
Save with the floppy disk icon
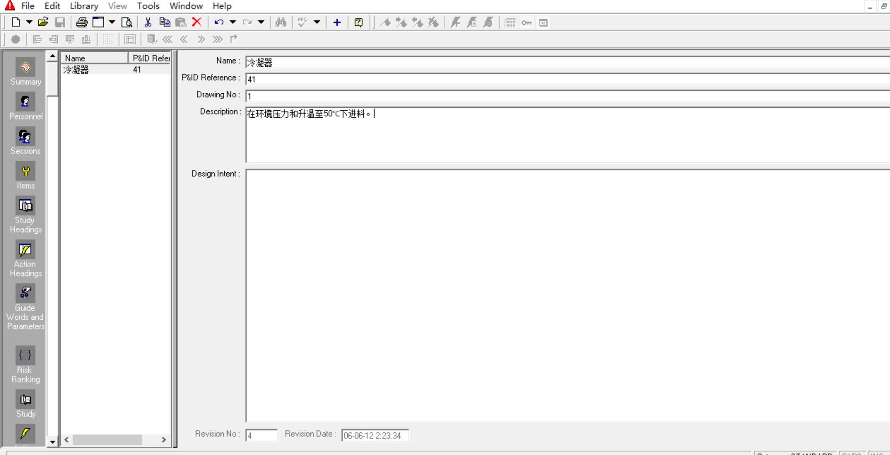tap(60, 22)
